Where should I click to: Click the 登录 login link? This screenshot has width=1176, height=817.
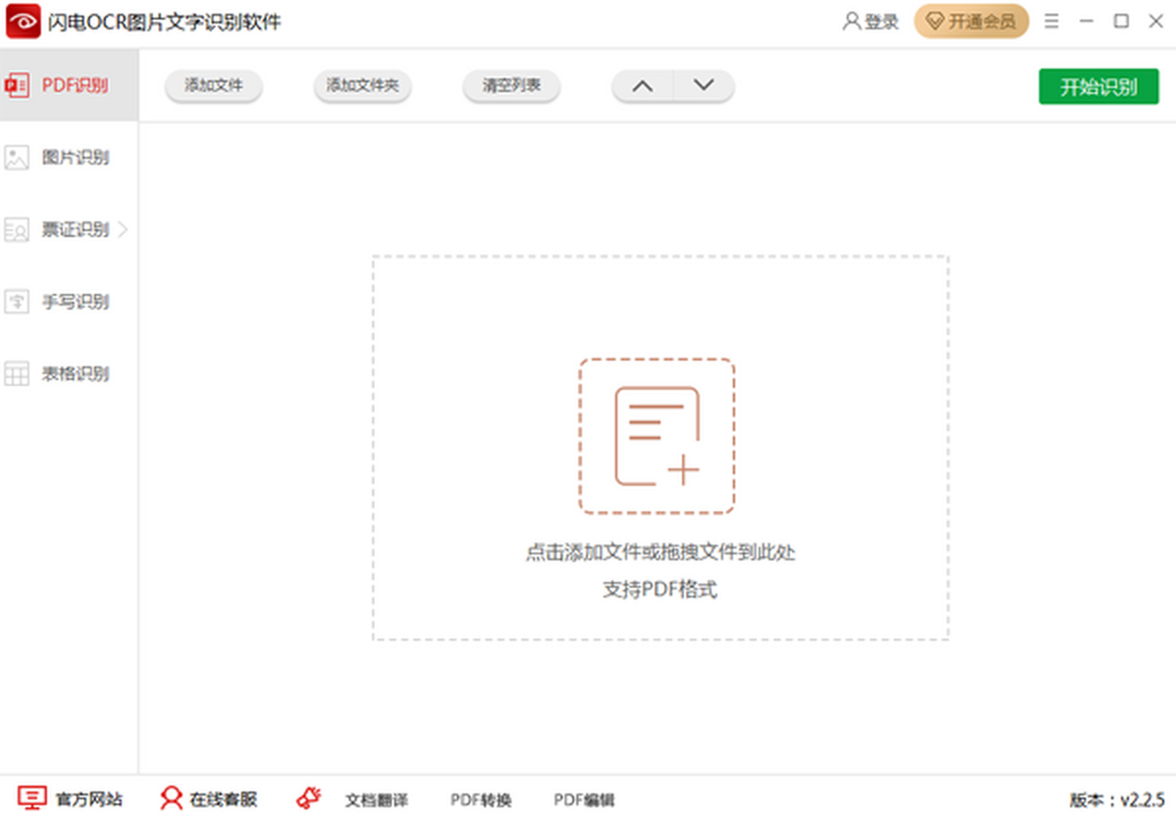pos(882,22)
